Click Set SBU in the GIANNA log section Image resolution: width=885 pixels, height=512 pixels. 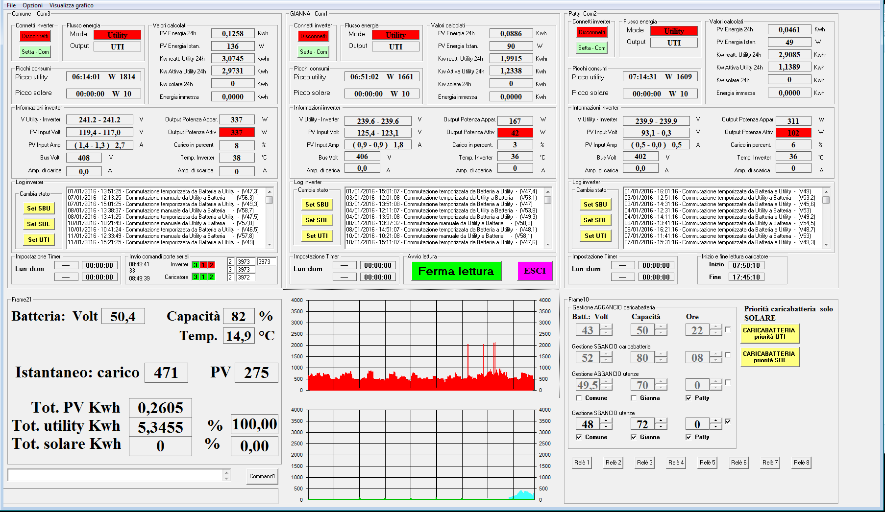(x=317, y=205)
